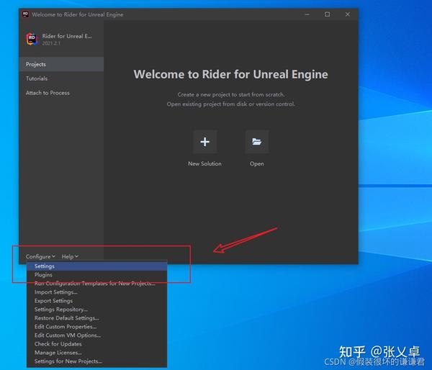Screen dimensions: 432x370
Task: Open the Attach to Process tab
Action: 61,93
